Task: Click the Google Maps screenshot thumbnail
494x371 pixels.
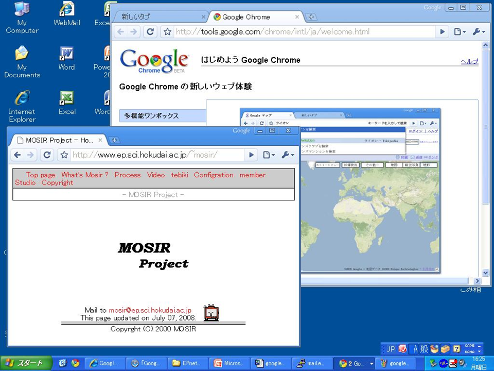Action: (340, 191)
